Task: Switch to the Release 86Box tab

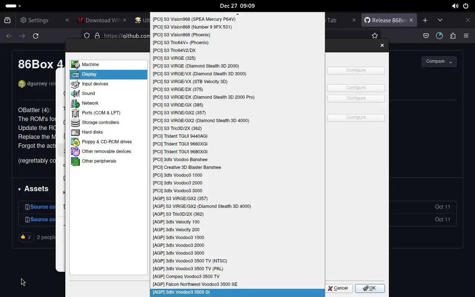Action: 389,20
